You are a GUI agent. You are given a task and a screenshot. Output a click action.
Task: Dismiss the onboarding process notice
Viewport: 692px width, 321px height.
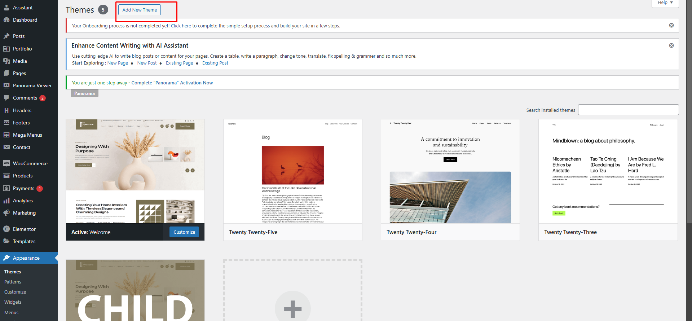click(671, 25)
